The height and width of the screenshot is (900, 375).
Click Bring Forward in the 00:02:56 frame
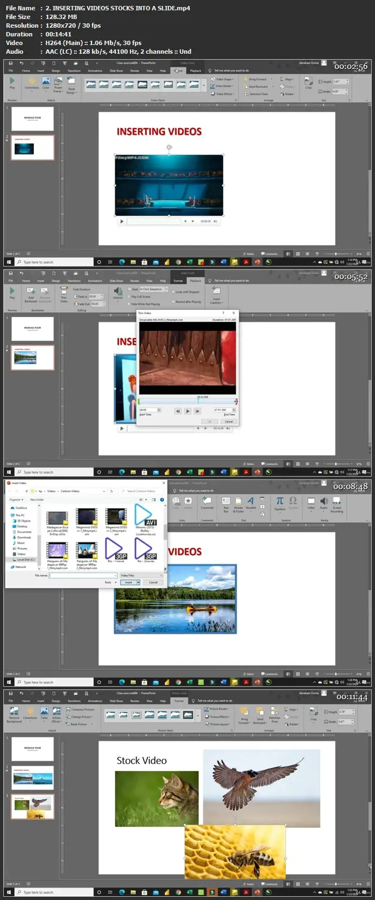[257, 79]
